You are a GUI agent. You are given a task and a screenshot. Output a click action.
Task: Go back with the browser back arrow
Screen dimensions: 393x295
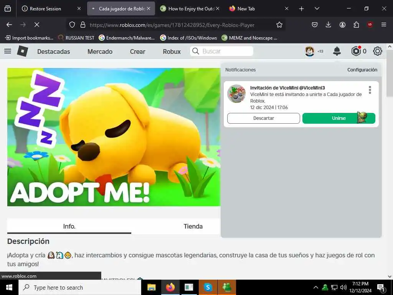point(9,25)
